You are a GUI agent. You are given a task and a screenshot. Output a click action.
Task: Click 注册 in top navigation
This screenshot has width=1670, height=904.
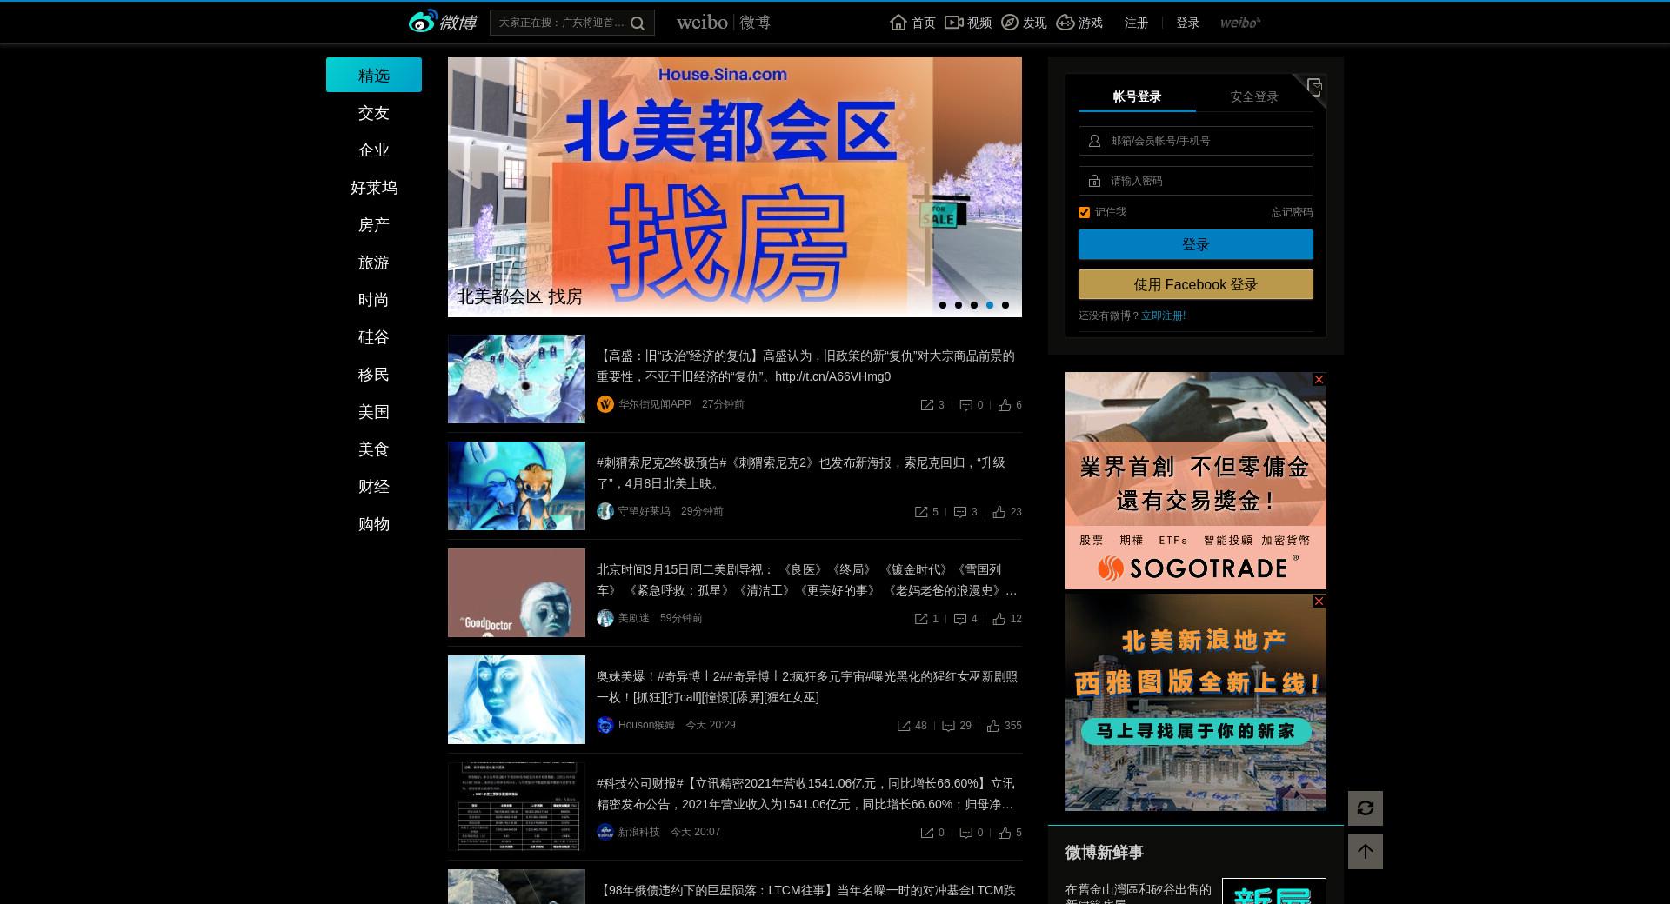tap(1136, 23)
